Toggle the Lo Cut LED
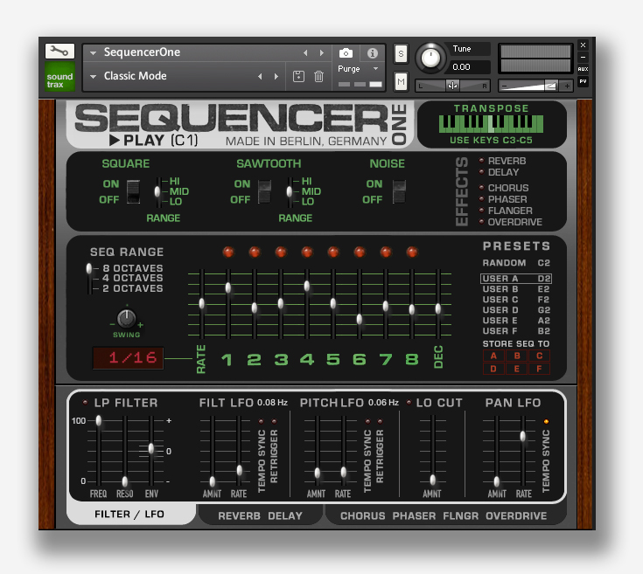This screenshot has width=643, height=574. [409, 403]
